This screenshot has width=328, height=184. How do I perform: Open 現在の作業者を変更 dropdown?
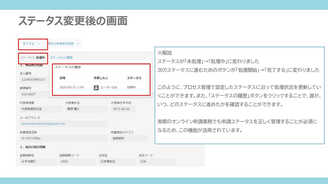pyautogui.click(x=64, y=44)
